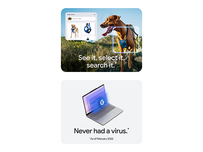
Task: Close the Google Search panel
Action: pos(95,15)
